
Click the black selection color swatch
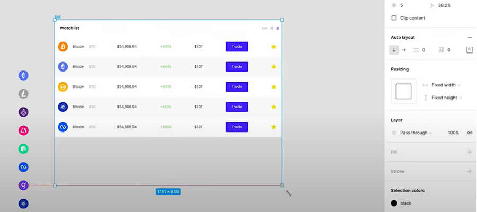[x=394, y=203]
